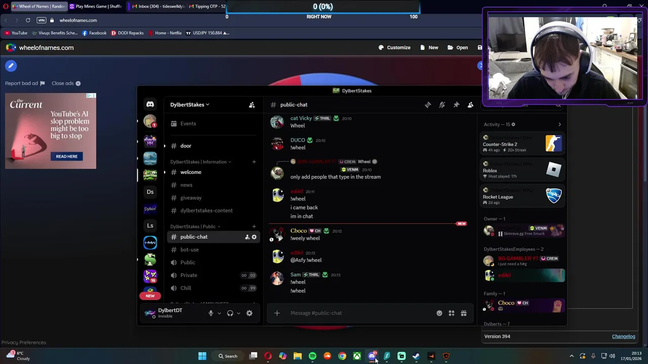
Task: Open Choco's profile in member list
Action: click(x=523, y=305)
